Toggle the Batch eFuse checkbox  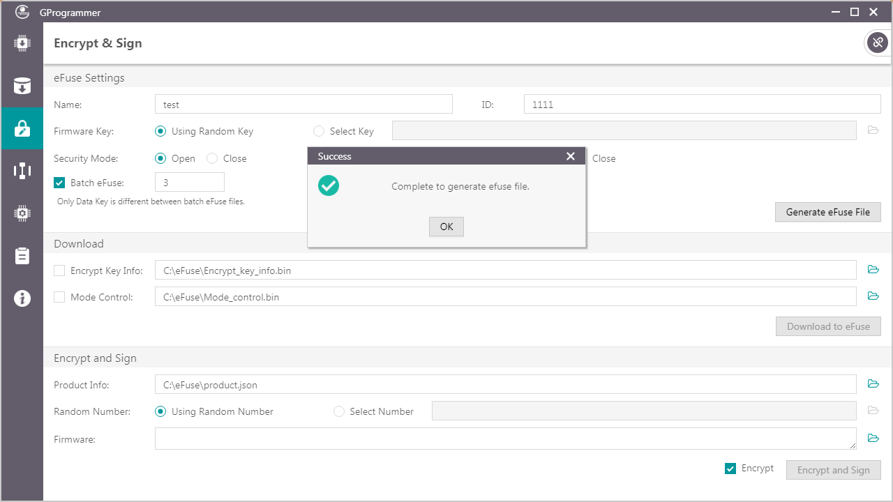tap(59, 183)
